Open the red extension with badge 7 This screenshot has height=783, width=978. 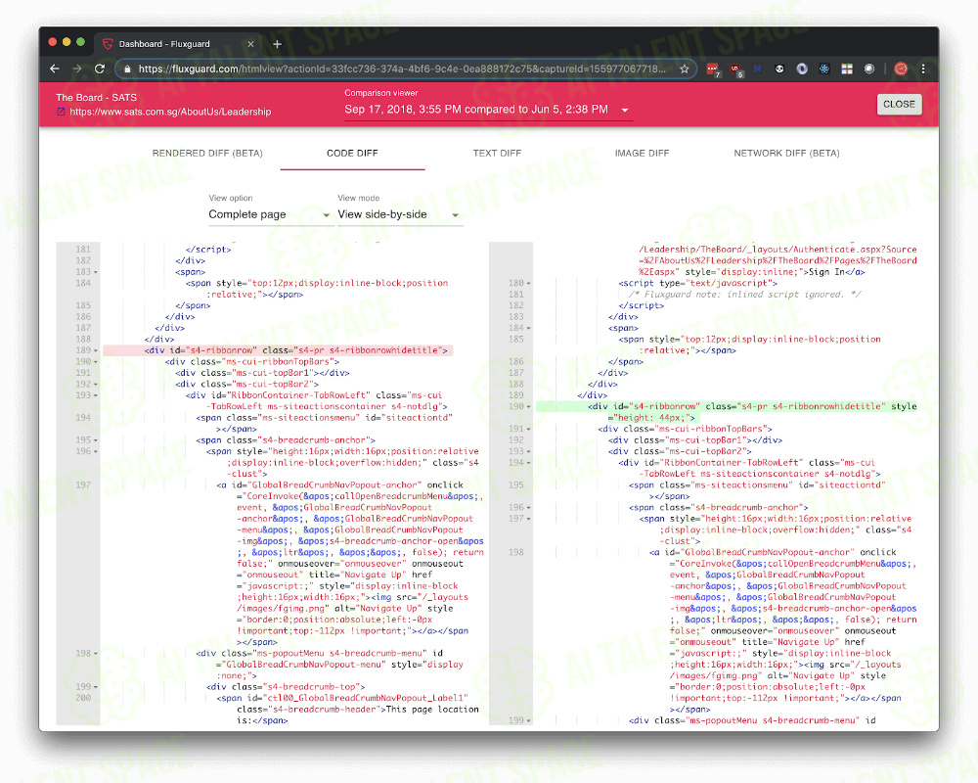pyautogui.click(x=713, y=69)
